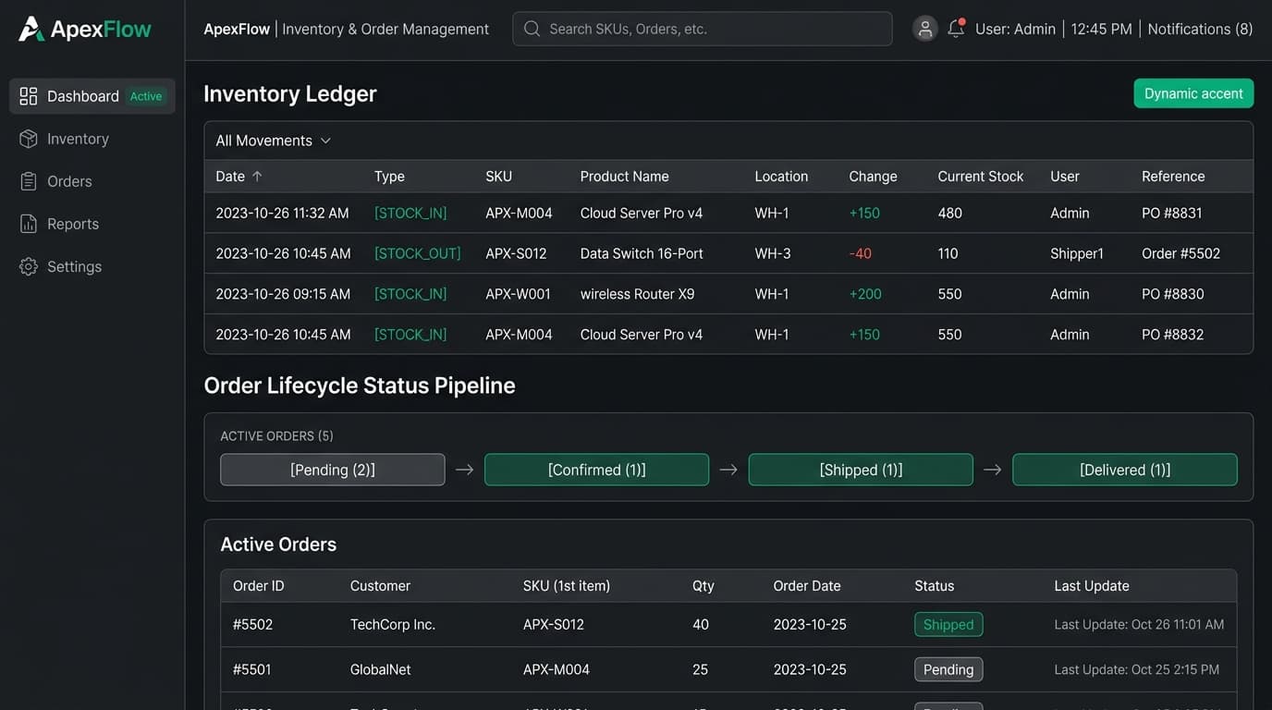Click the Orders clipboard icon
This screenshot has height=710, width=1272.
29,181
